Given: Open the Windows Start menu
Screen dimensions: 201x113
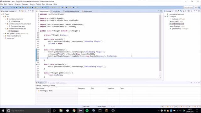Looking at the screenshot, I should coord(3,110).
